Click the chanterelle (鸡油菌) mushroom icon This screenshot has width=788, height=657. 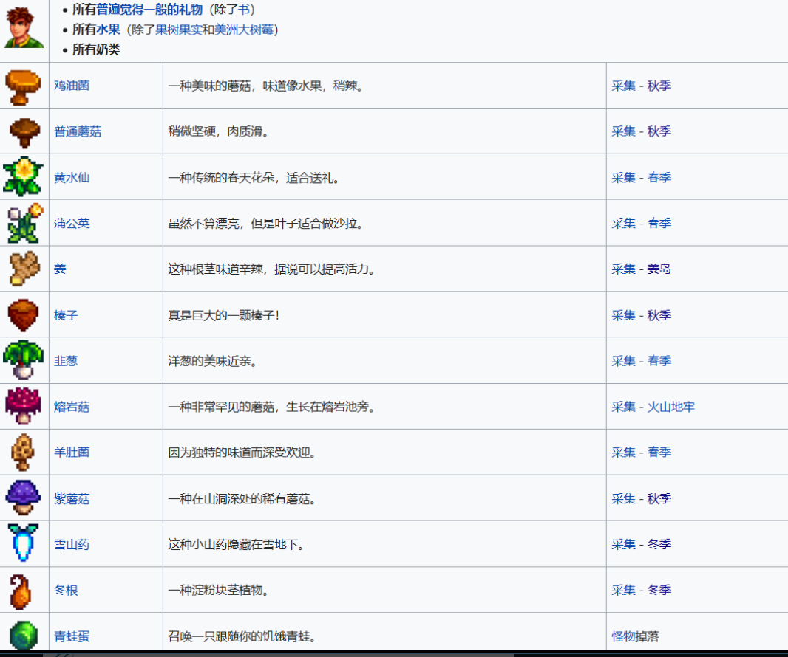23,86
